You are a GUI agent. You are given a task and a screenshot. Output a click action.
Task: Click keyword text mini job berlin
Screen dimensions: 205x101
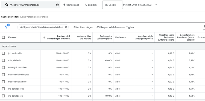[x=15, y=60]
